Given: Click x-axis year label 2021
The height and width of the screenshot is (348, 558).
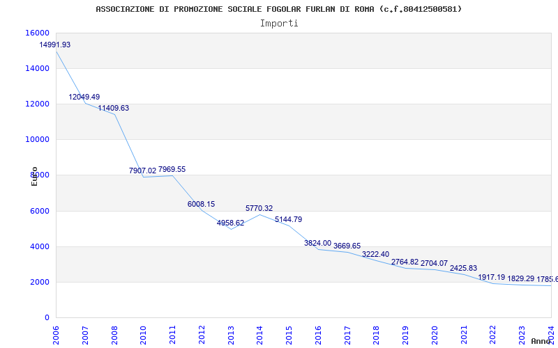Looking at the screenshot, I should [464, 335].
